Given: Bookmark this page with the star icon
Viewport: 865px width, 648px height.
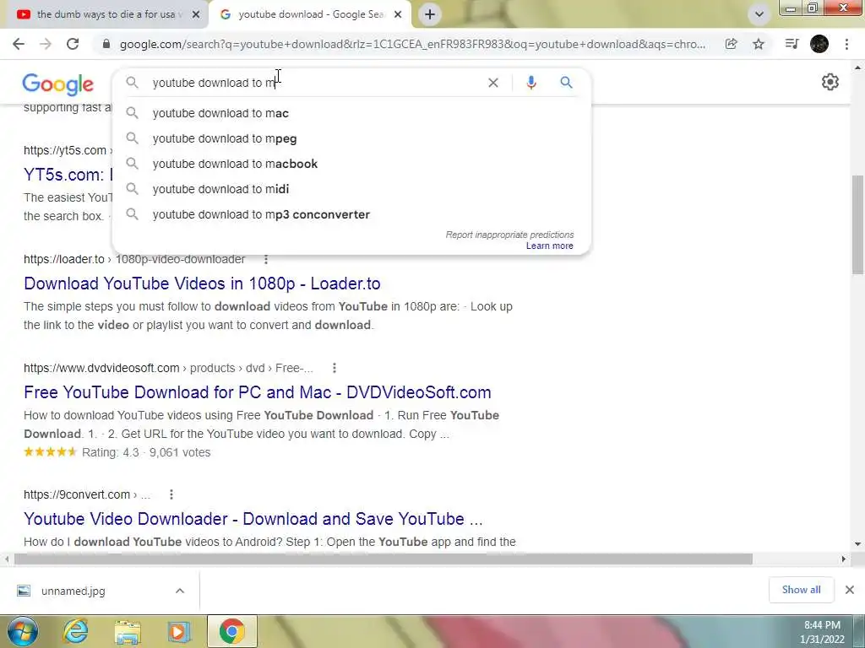Looking at the screenshot, I should (759, 44).
